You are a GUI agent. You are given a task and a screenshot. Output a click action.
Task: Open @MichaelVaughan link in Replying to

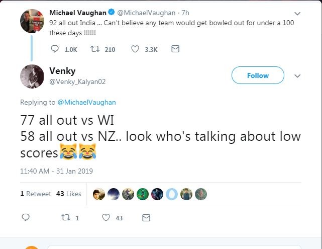click(x=87, y=102)
